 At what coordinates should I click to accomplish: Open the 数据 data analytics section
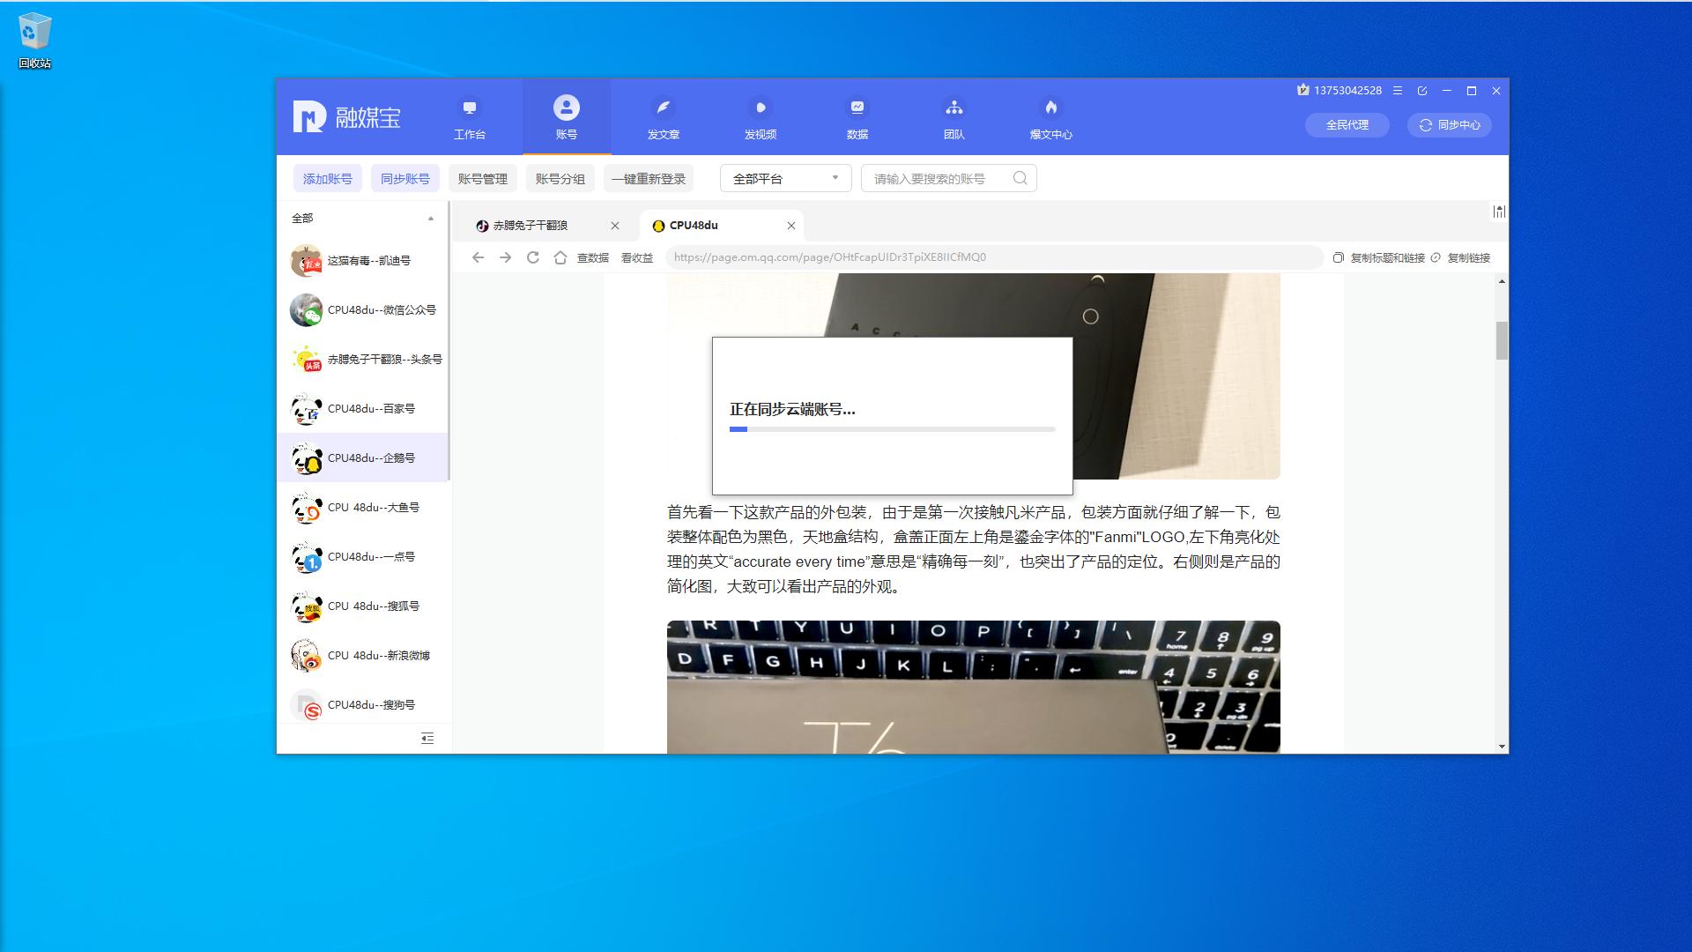pyautogui.click(x=857, y=117)
